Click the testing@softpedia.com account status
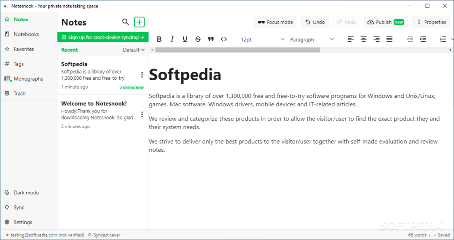 click(45, 235)
